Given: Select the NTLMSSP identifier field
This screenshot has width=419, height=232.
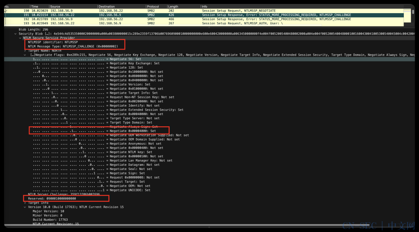Looking at the screenshot, I should tap(53, 42).
